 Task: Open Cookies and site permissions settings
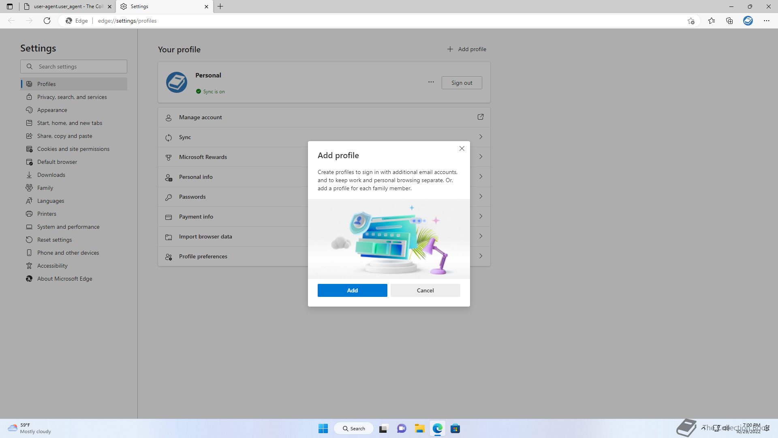coord(74,149)
